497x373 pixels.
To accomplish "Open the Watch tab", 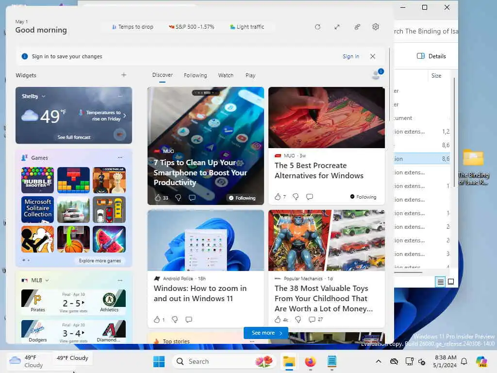I will pos(226,75).
